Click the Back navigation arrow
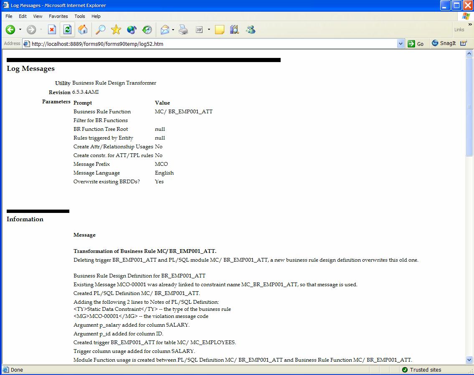Viewport: 474px width, 375px height. pyautogui.click(x=10, y=30)
